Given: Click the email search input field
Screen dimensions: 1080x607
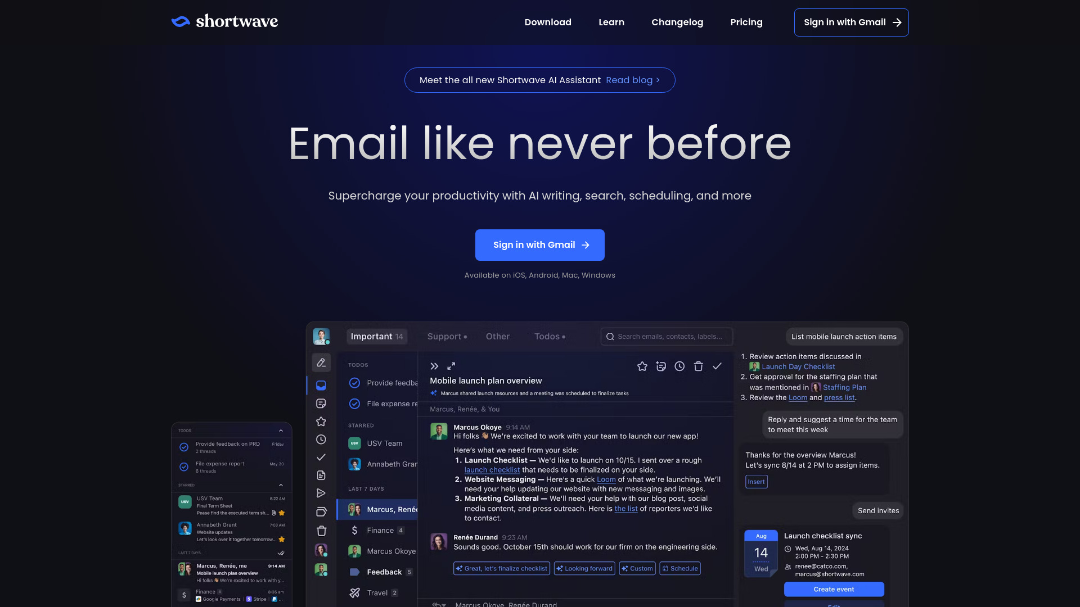Looking at the screenshot, I should [x=666, y=337].
